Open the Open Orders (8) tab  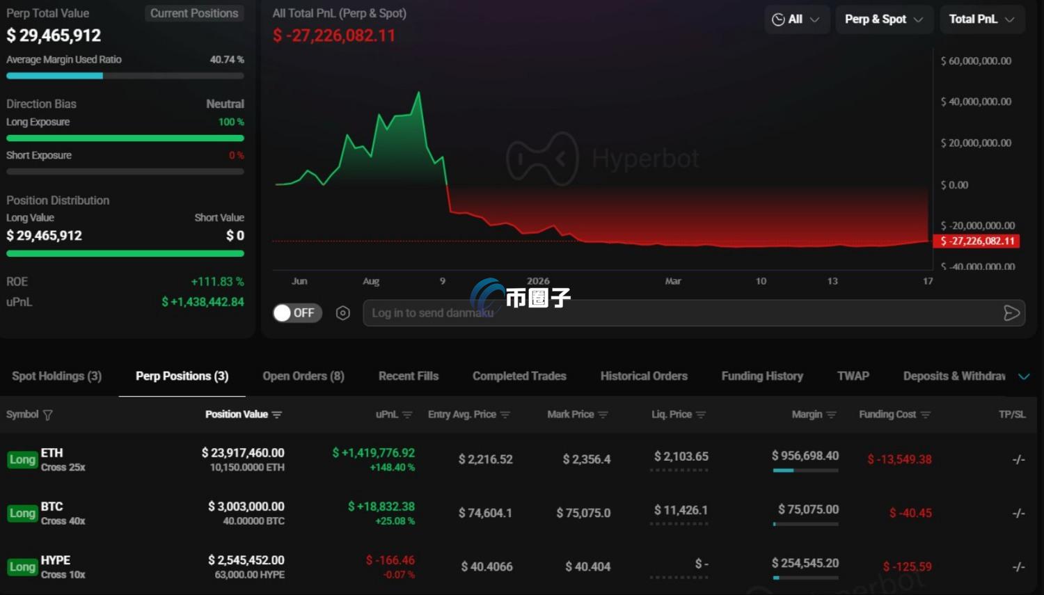pyautogui.click(x=303, y=376)
